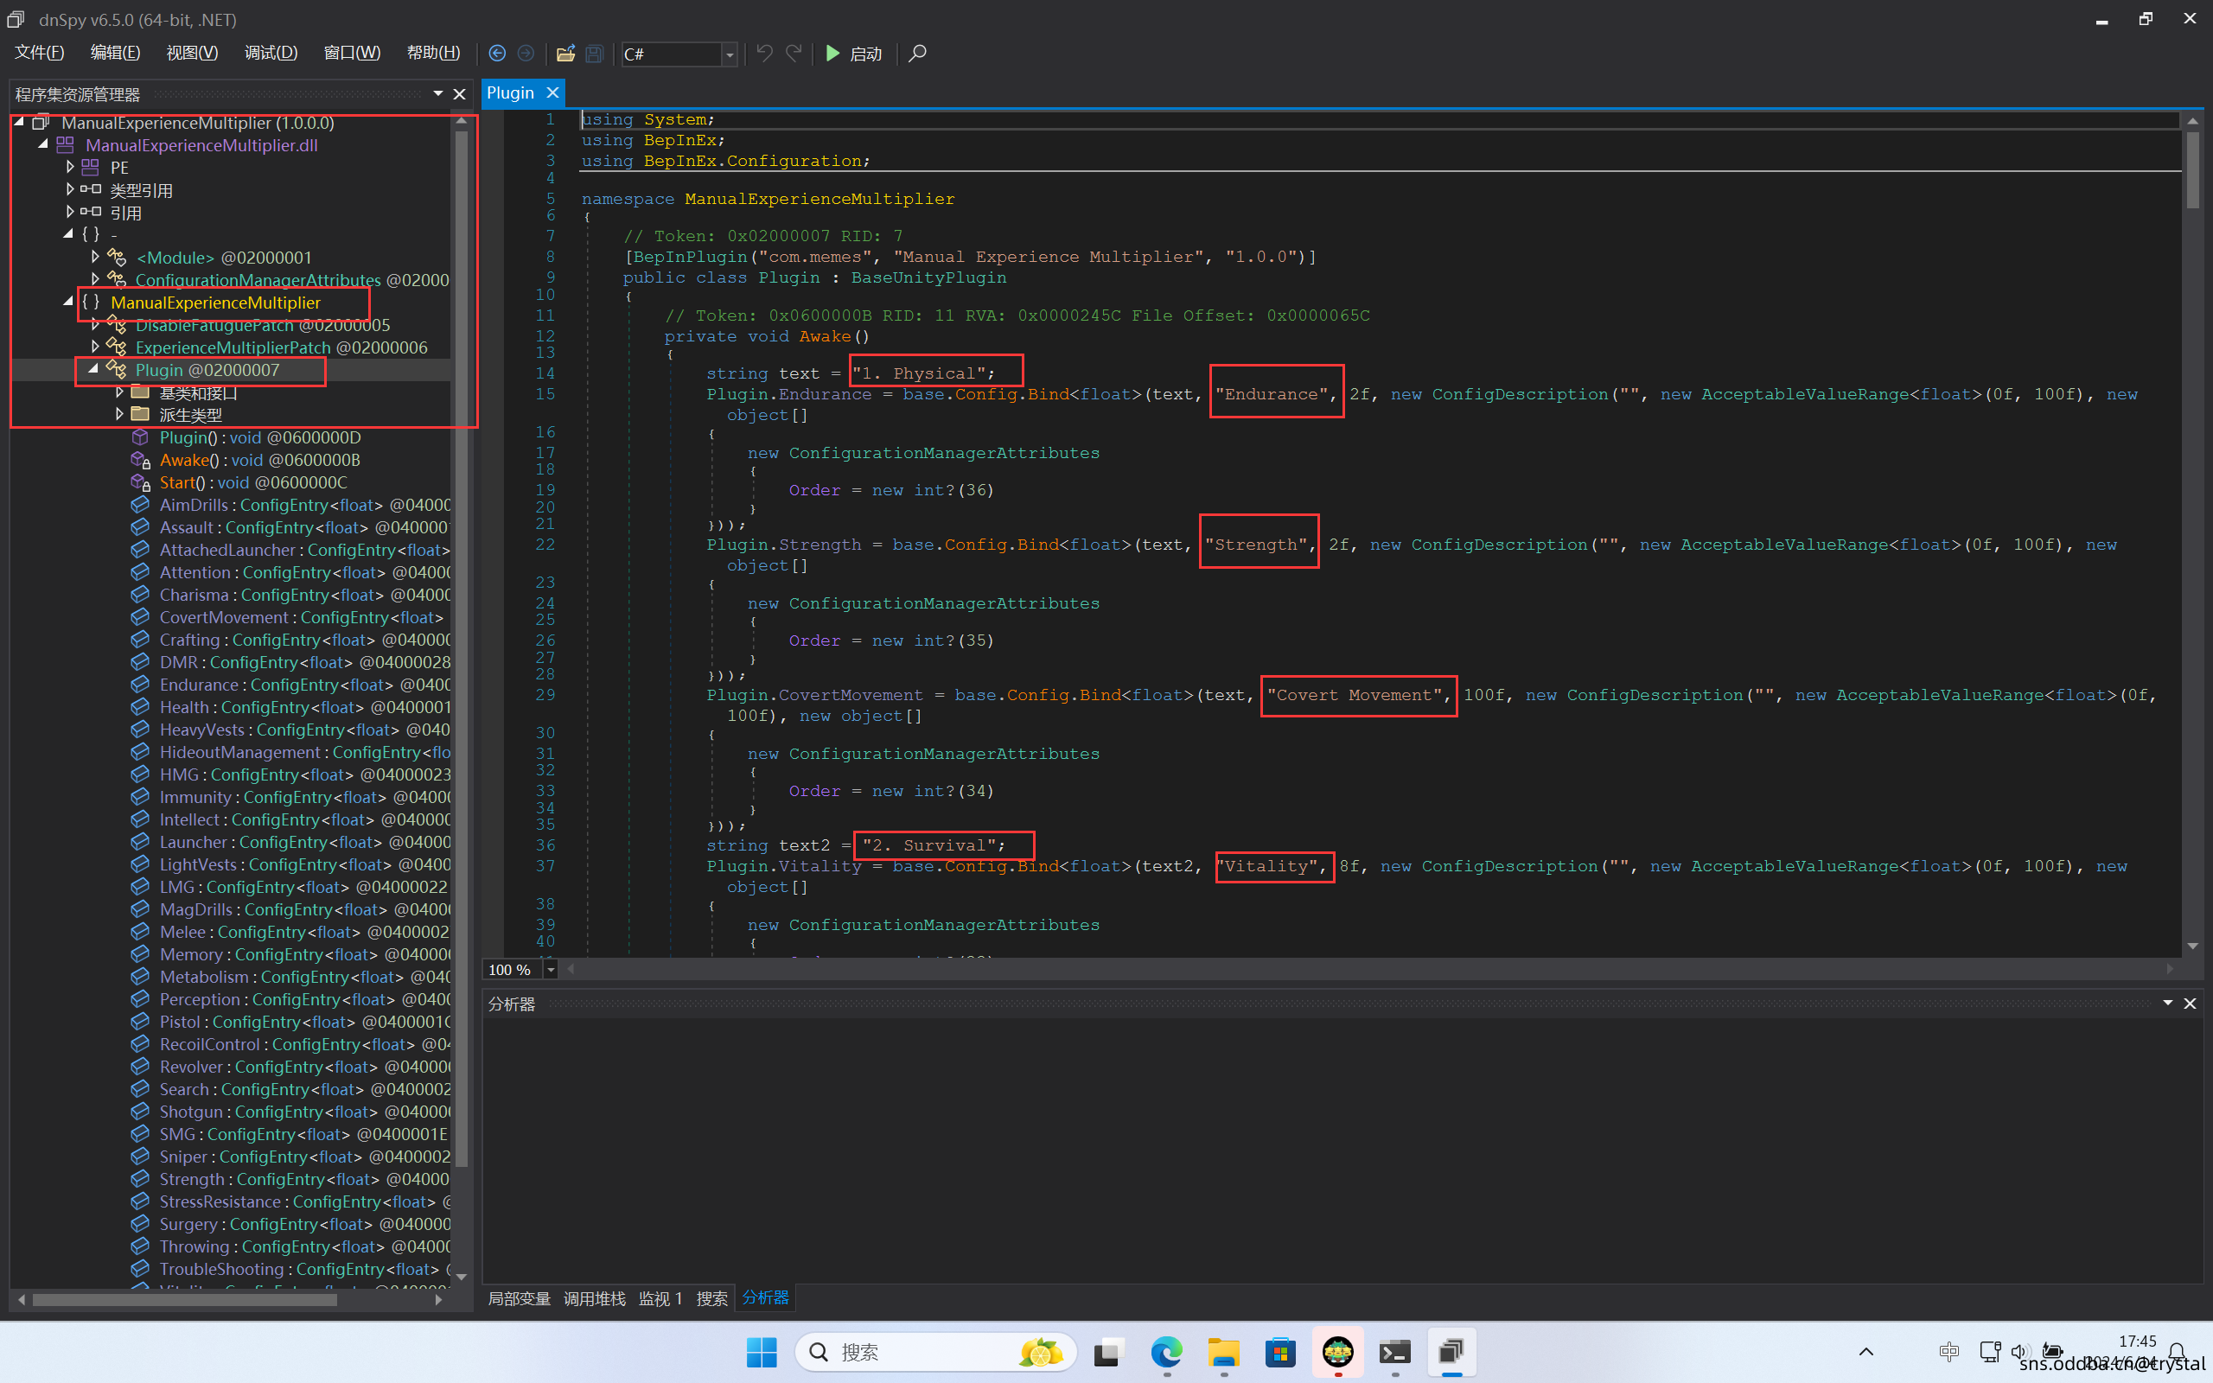Click the BaseUnityPlugin type link in code
This screenshot has height=1383, width=2213.
click(x=928, y=278)
